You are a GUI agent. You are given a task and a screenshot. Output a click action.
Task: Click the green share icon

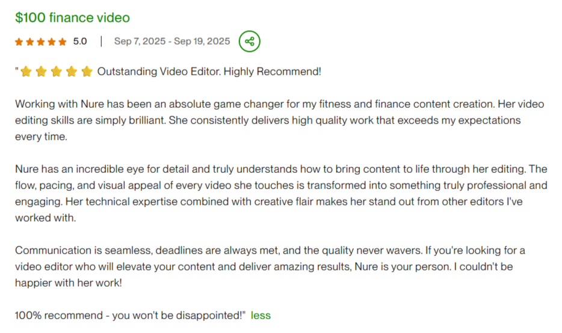click(250, 42)
